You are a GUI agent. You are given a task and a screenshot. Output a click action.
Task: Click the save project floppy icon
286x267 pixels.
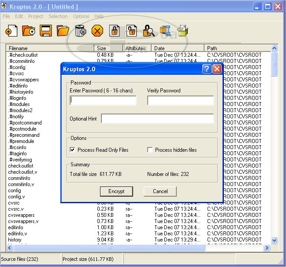click(x=46, y=31)
